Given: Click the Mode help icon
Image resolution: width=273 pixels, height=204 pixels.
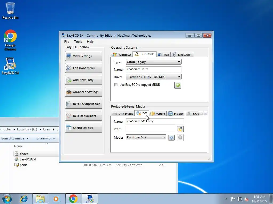Looking at the screenshot, I should tap(171, 138).
